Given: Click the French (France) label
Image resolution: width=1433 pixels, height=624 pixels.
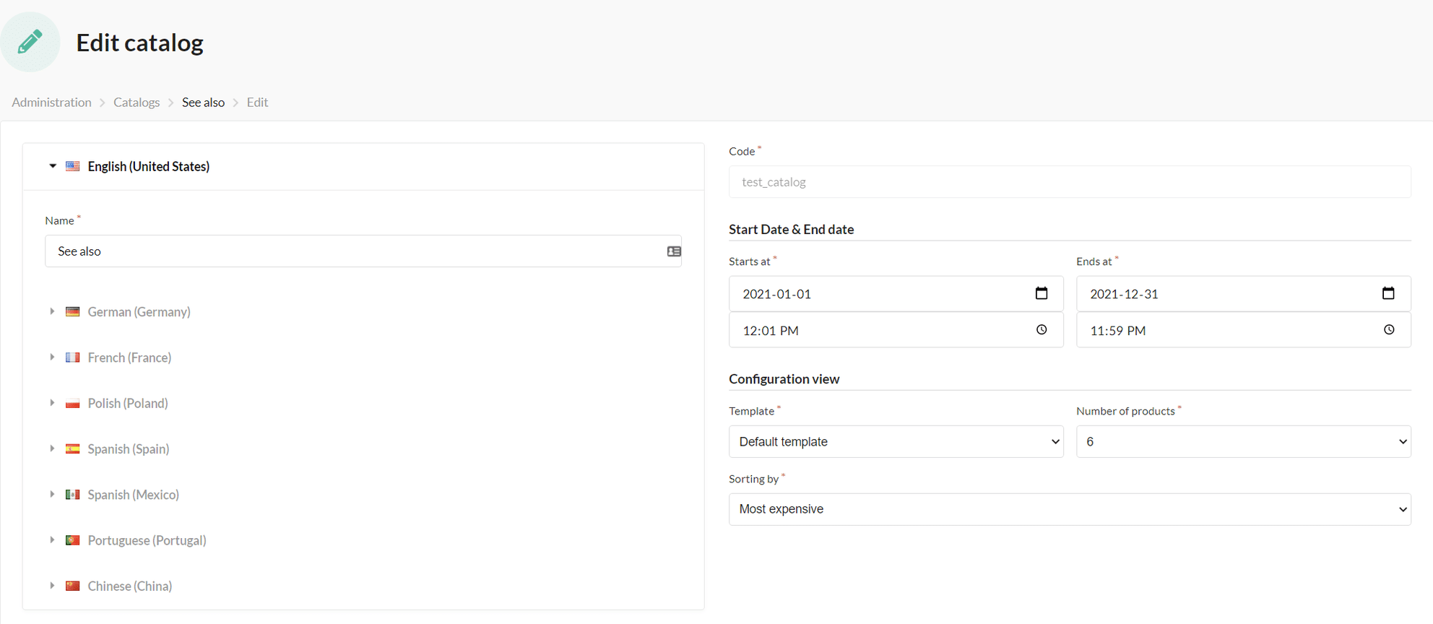Looking at the screenshot, I should tap(129, 357).
